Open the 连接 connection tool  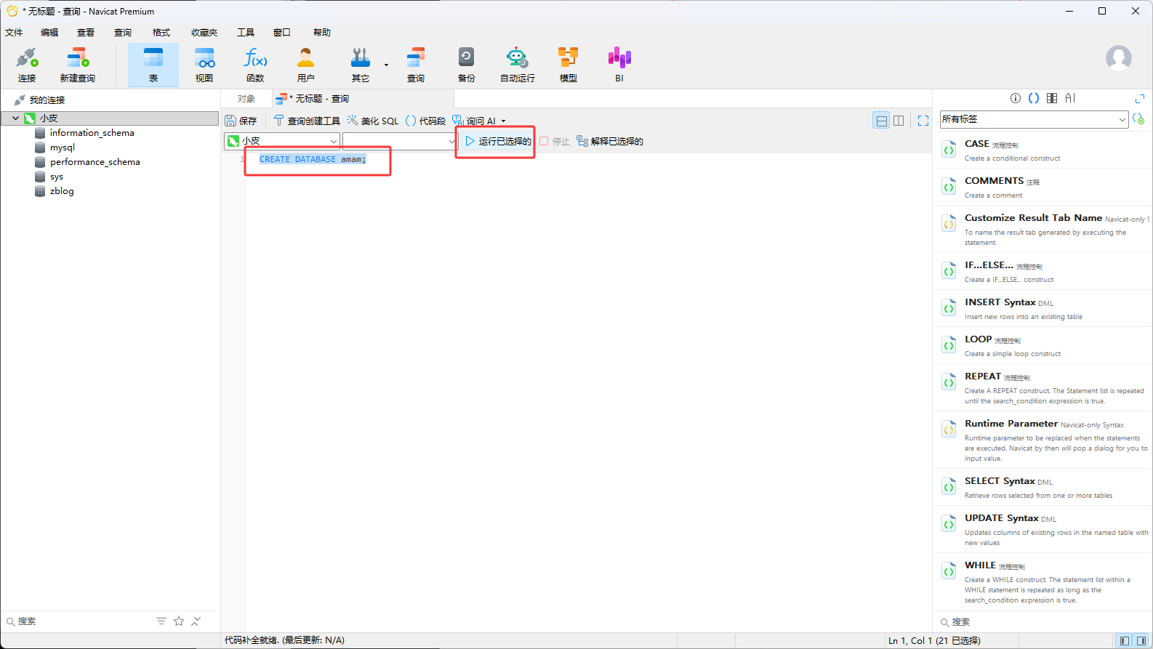27,65
